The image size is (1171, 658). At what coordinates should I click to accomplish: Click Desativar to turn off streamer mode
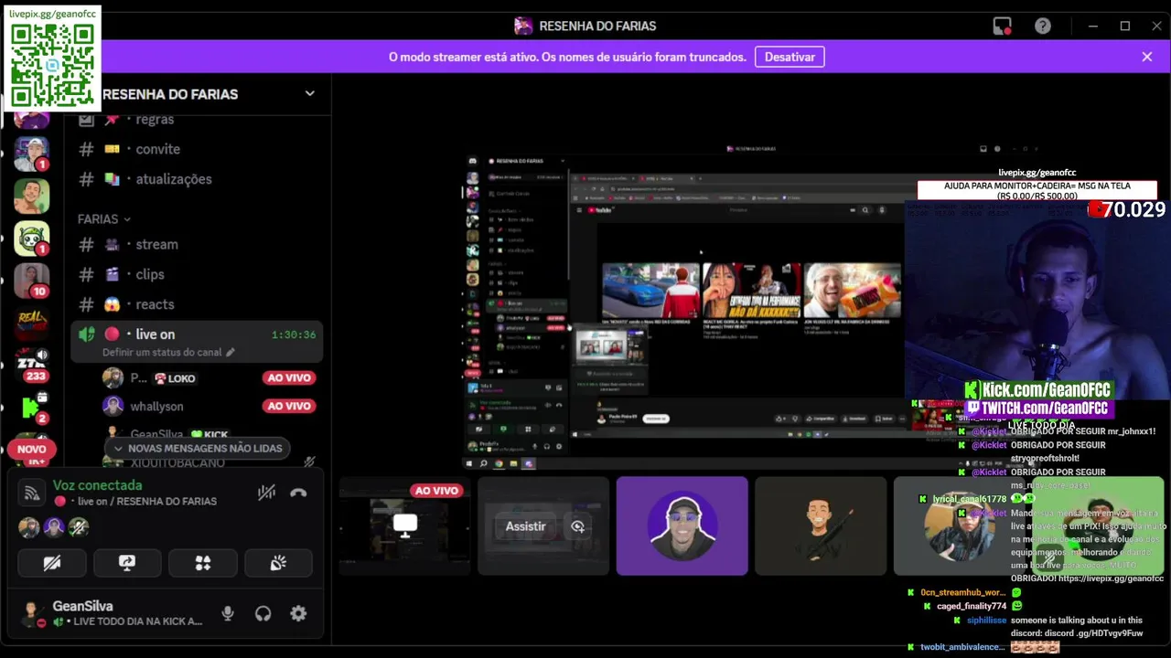click(x=790, y=57)
